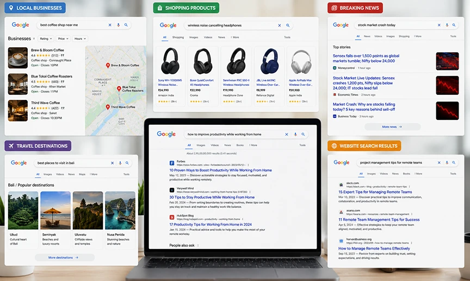470x281 pixels.
Task: Click Seminyak beach destination photo
Action: click(x=55, y=210)
